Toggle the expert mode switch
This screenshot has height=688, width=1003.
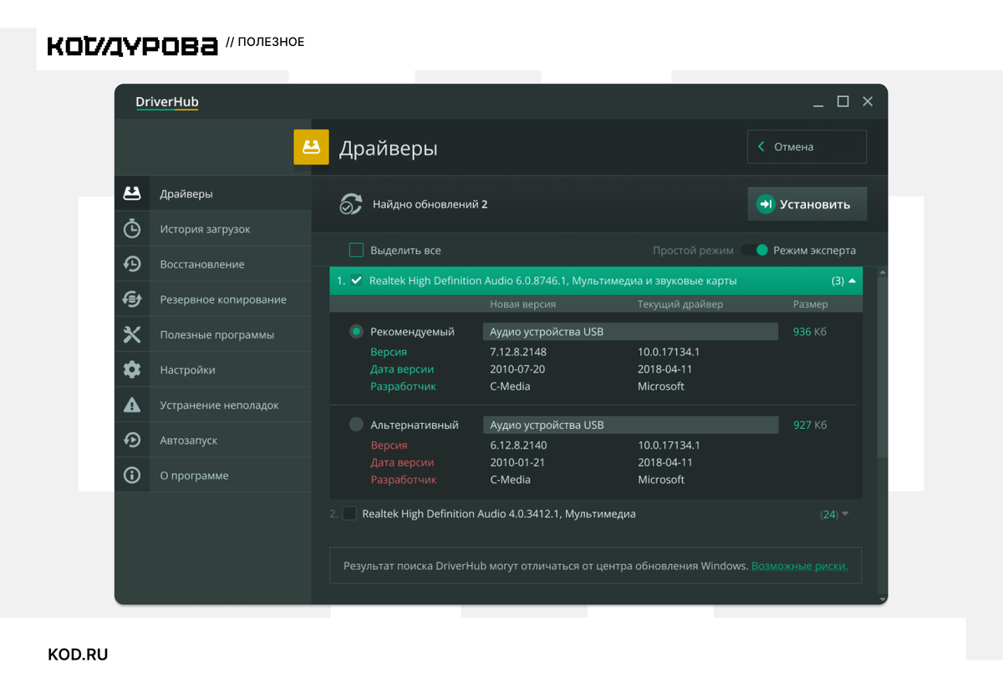point(755,250)
